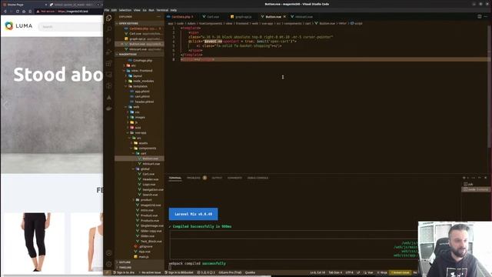Screen dimensions: 492x277
Task: Open .gitignore in file tree
Action: tap(145, 246)
